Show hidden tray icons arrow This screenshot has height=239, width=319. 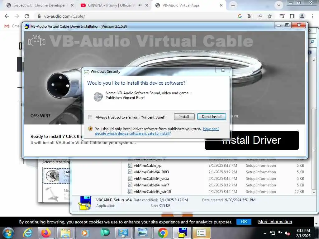pyautogui.click(x=265, y=233)
